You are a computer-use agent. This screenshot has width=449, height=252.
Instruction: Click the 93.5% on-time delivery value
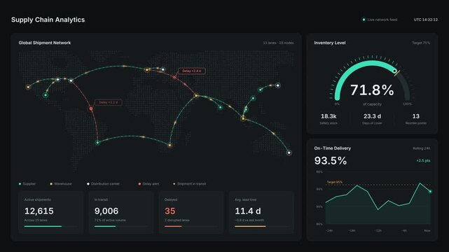tap(331, 161)
